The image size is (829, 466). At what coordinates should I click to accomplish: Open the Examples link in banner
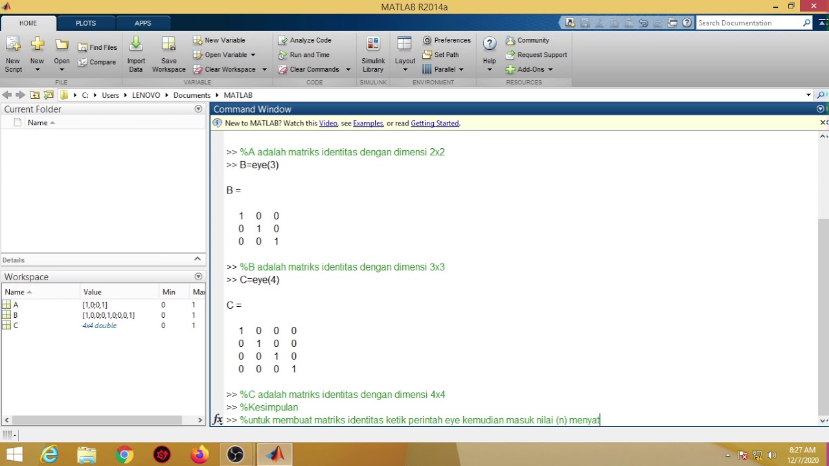click(368, 123)
